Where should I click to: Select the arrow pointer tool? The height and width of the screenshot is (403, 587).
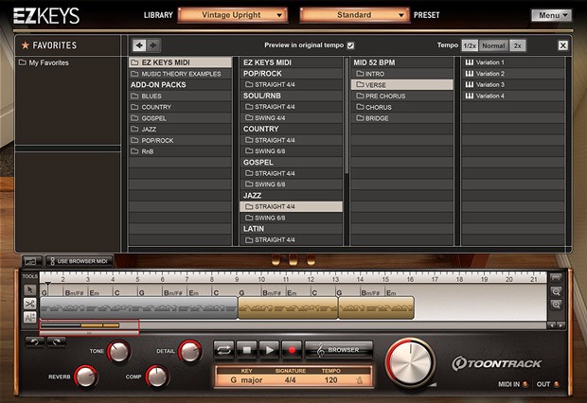[30, 290]
